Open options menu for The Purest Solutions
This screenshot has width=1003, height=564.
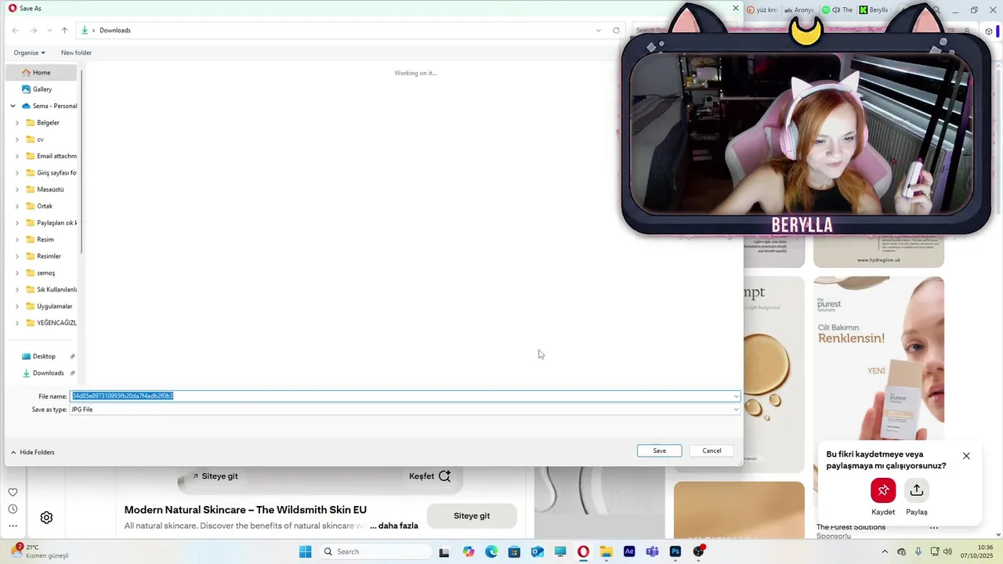[x=934, y=528]
